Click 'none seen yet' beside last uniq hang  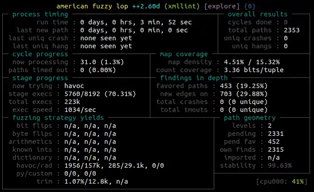tap(106, 46)
